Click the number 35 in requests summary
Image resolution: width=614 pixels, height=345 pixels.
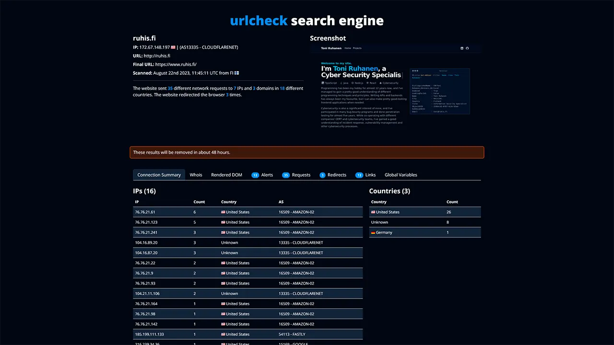click(170, 88)
